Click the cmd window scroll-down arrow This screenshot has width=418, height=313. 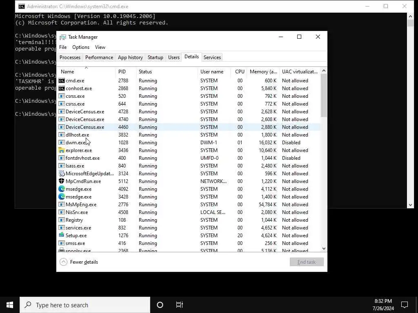point(410,205)
